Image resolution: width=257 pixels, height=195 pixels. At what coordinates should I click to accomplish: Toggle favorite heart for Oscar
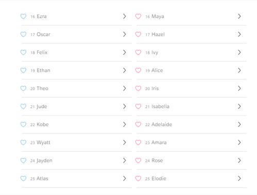(x=23, y=34)
